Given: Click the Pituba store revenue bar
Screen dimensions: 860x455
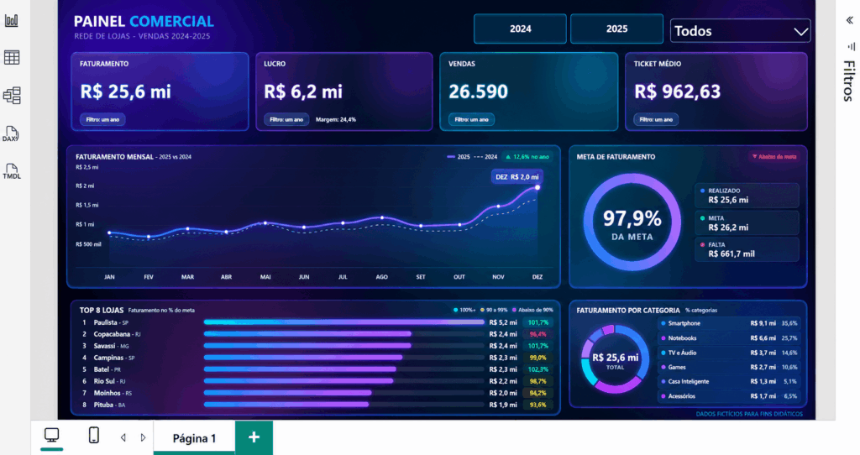Looking at the screenshot, I should point(286,405).
